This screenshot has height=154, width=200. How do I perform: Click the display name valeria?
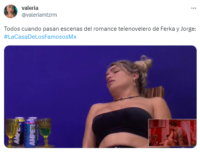point(30,8)
